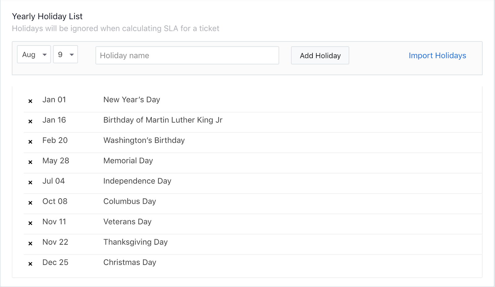The width and height of the screenshot is (495, 287).
Task: Select the May 28 date entry
Action: (56, 161)
